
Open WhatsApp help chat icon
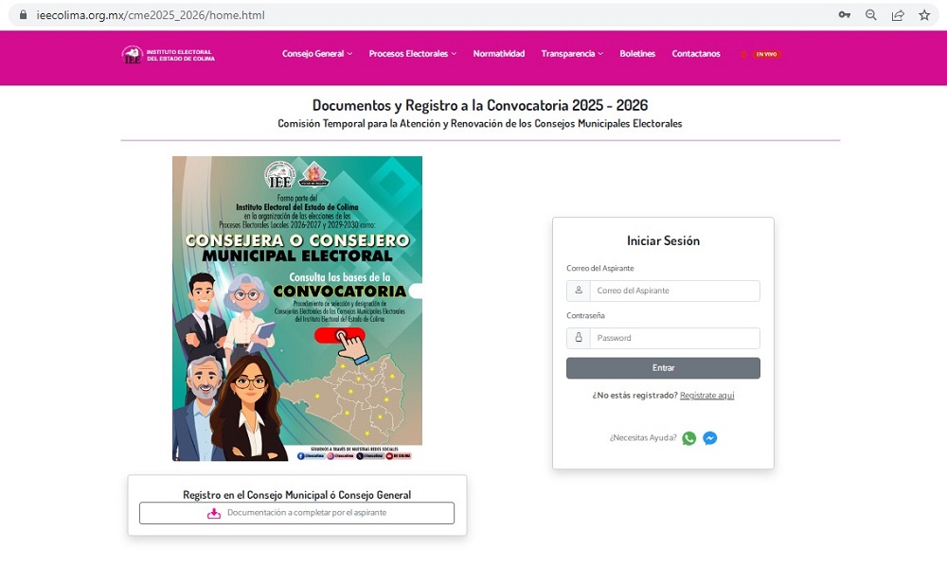pos(688,438)
